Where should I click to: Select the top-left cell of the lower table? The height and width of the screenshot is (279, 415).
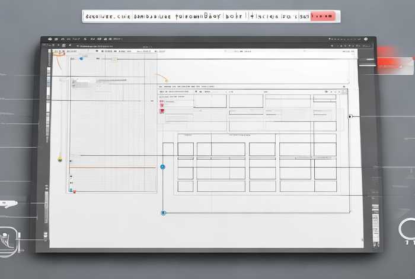[186, 149]
